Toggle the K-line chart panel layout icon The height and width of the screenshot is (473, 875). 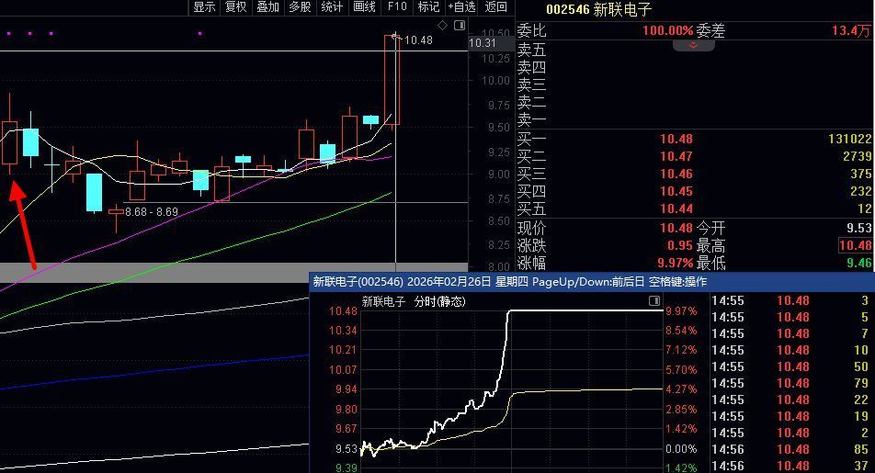tap(460, 25)
